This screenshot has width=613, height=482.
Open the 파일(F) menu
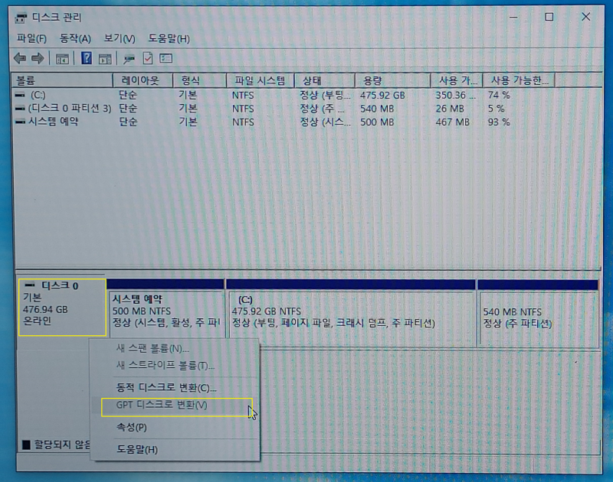click(x=31, y=39)
